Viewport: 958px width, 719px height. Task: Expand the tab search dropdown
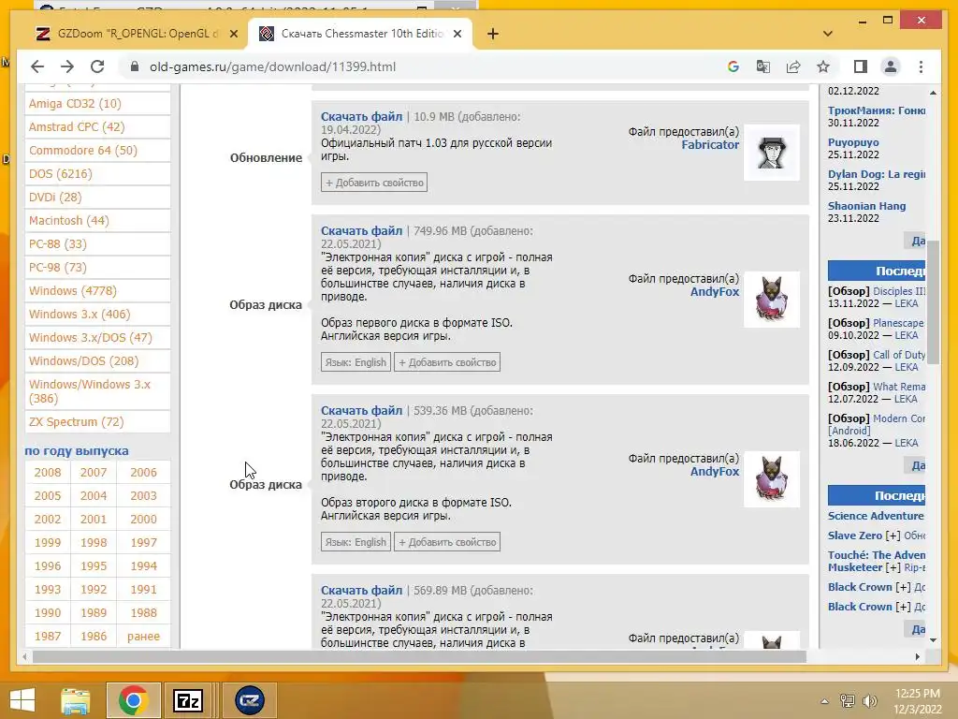(828, 34)
